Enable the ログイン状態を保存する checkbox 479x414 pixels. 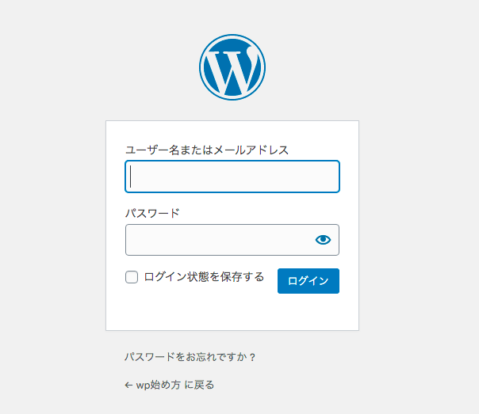click(x=132, y=277)
